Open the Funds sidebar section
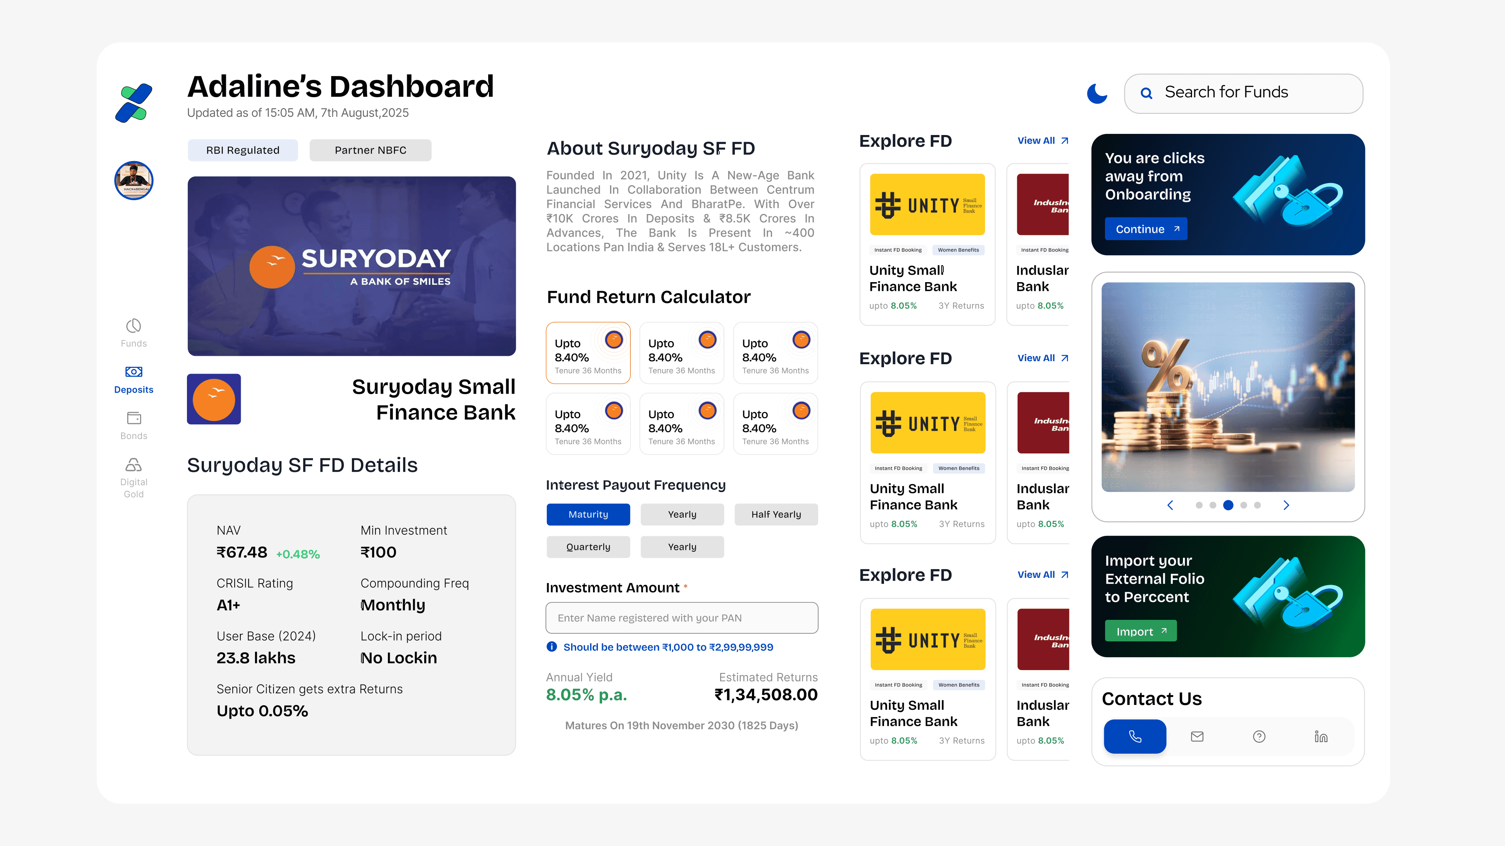Screen dimensions: 1505x846 point(133,334)
